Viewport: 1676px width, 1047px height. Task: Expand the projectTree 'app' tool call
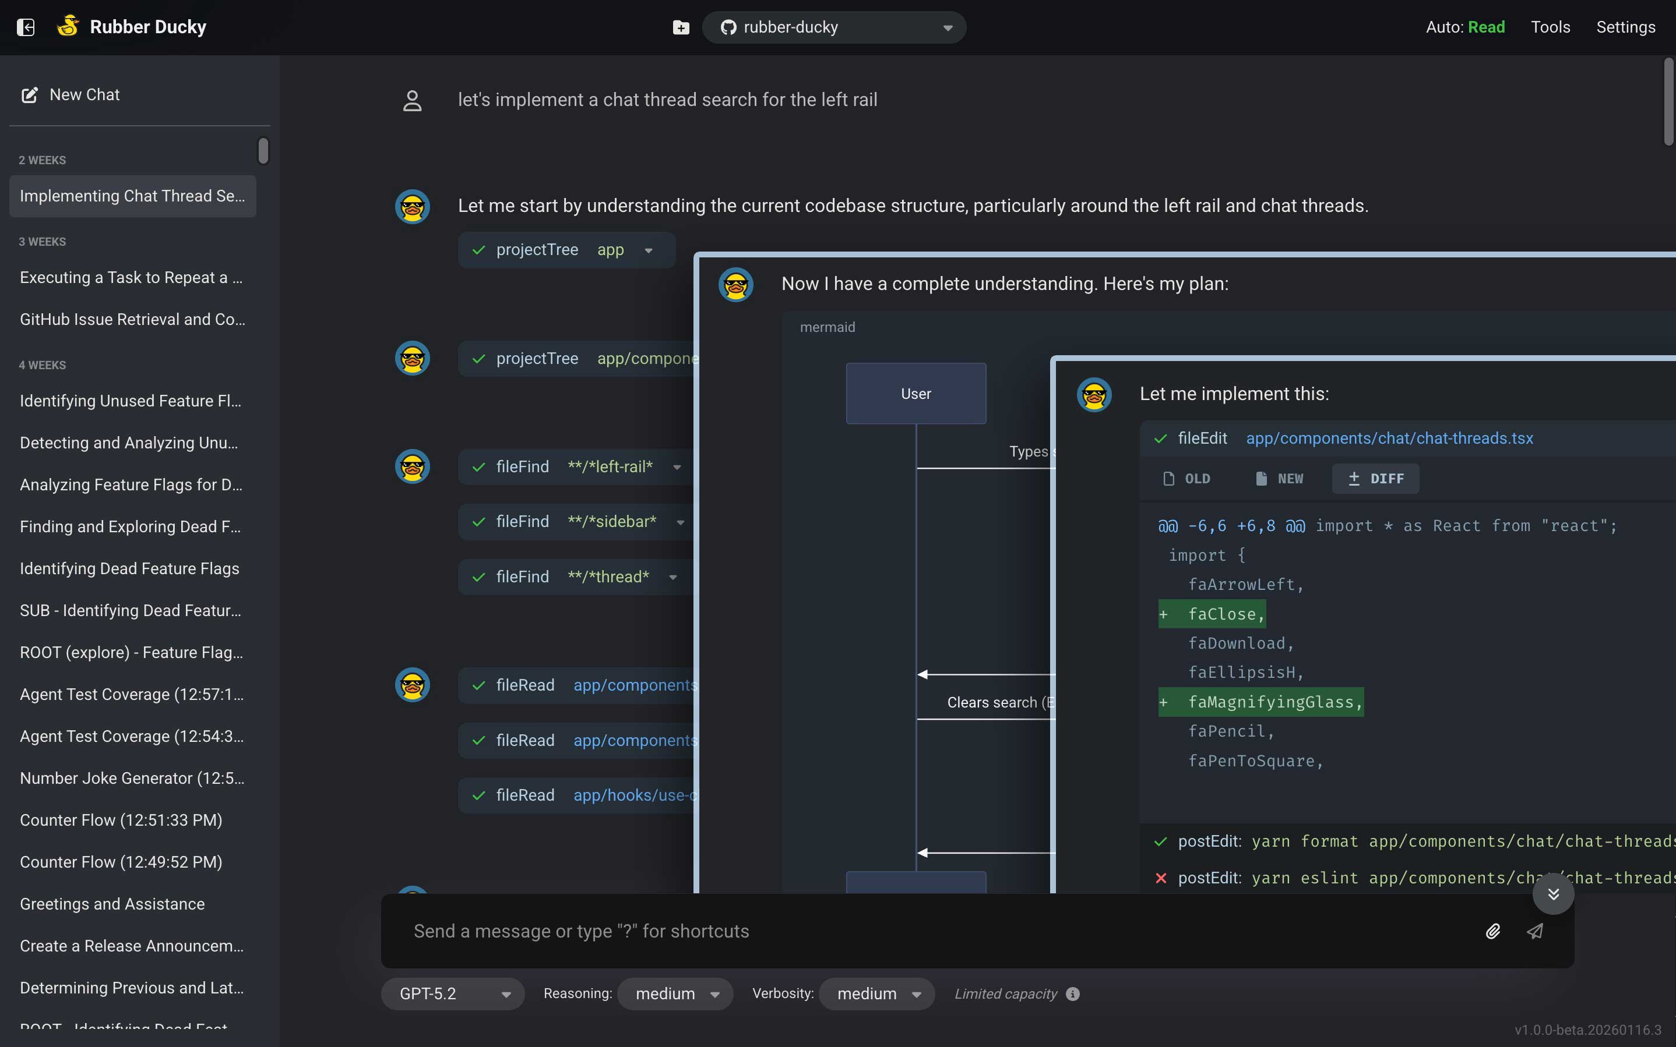(649, 250)
